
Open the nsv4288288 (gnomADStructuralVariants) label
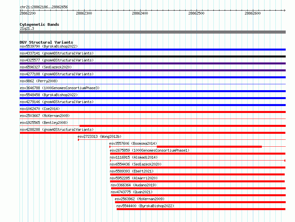pos(57,129)
